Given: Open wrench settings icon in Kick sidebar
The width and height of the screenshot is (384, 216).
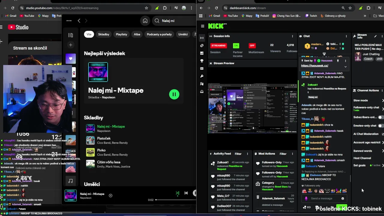Looking at the screenshot, I should pyautogui.click(x=202, y=76).
